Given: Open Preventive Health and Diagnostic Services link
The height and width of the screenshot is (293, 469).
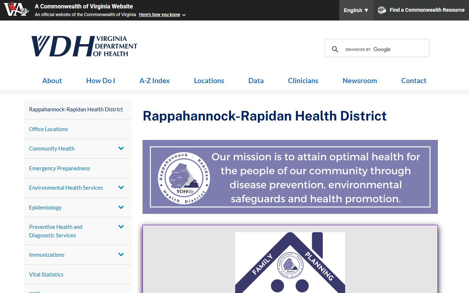Looking at the screenshot, I should (x=56, y=231).
